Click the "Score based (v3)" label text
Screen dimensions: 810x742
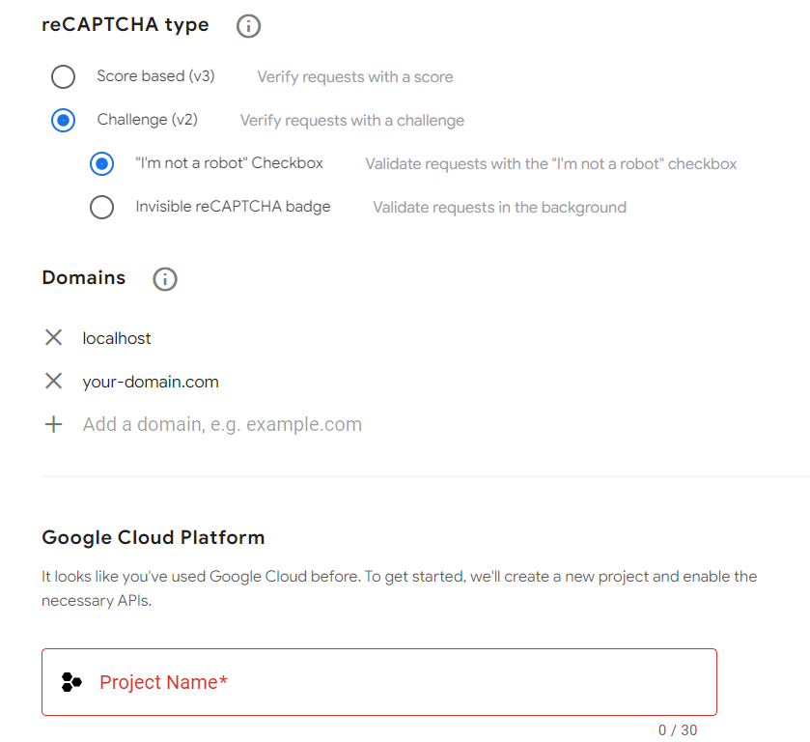pos(155,76)
